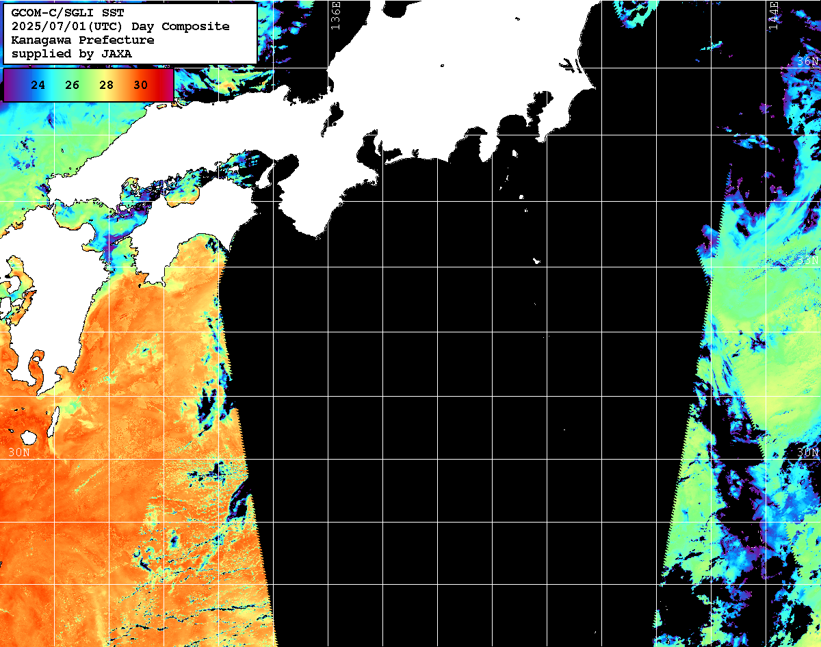This screenshot has height=647, width=821.
Task: Click the 30 value on the temperature scale
Action: click(140, 85)
